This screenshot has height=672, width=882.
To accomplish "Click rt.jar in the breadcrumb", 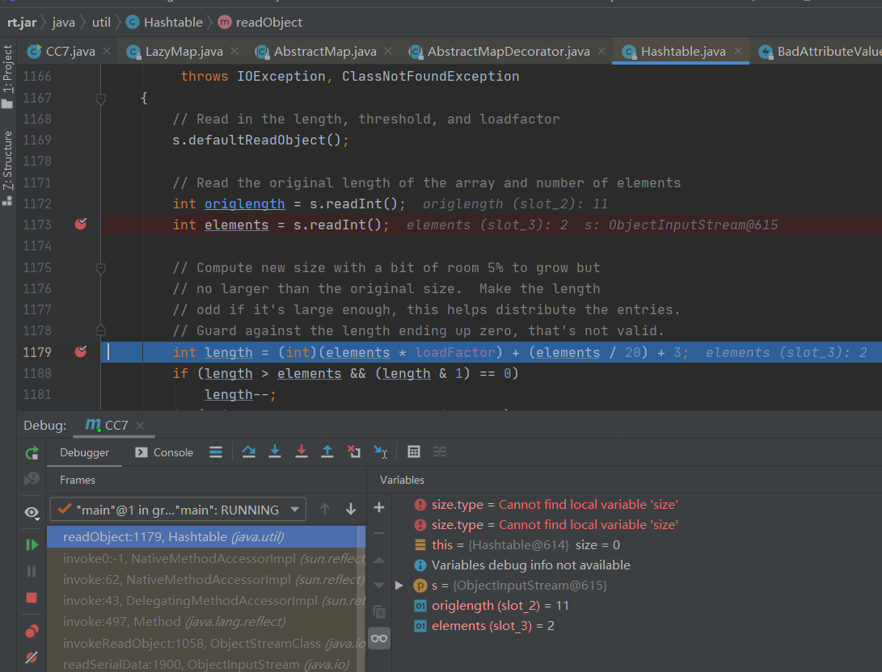I will [x=22, y=23].
